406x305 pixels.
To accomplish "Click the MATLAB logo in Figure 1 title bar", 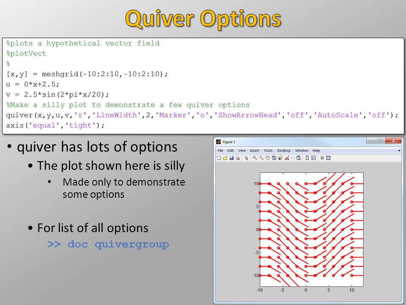I will click(x=218, y=142).
